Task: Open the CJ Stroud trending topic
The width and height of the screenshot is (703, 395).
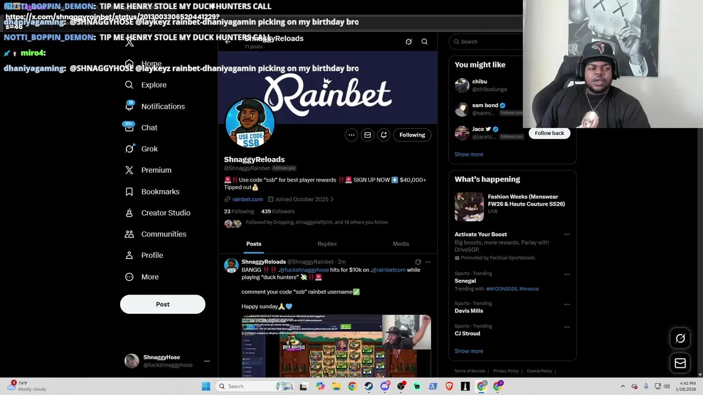Action: click(467, 334)
